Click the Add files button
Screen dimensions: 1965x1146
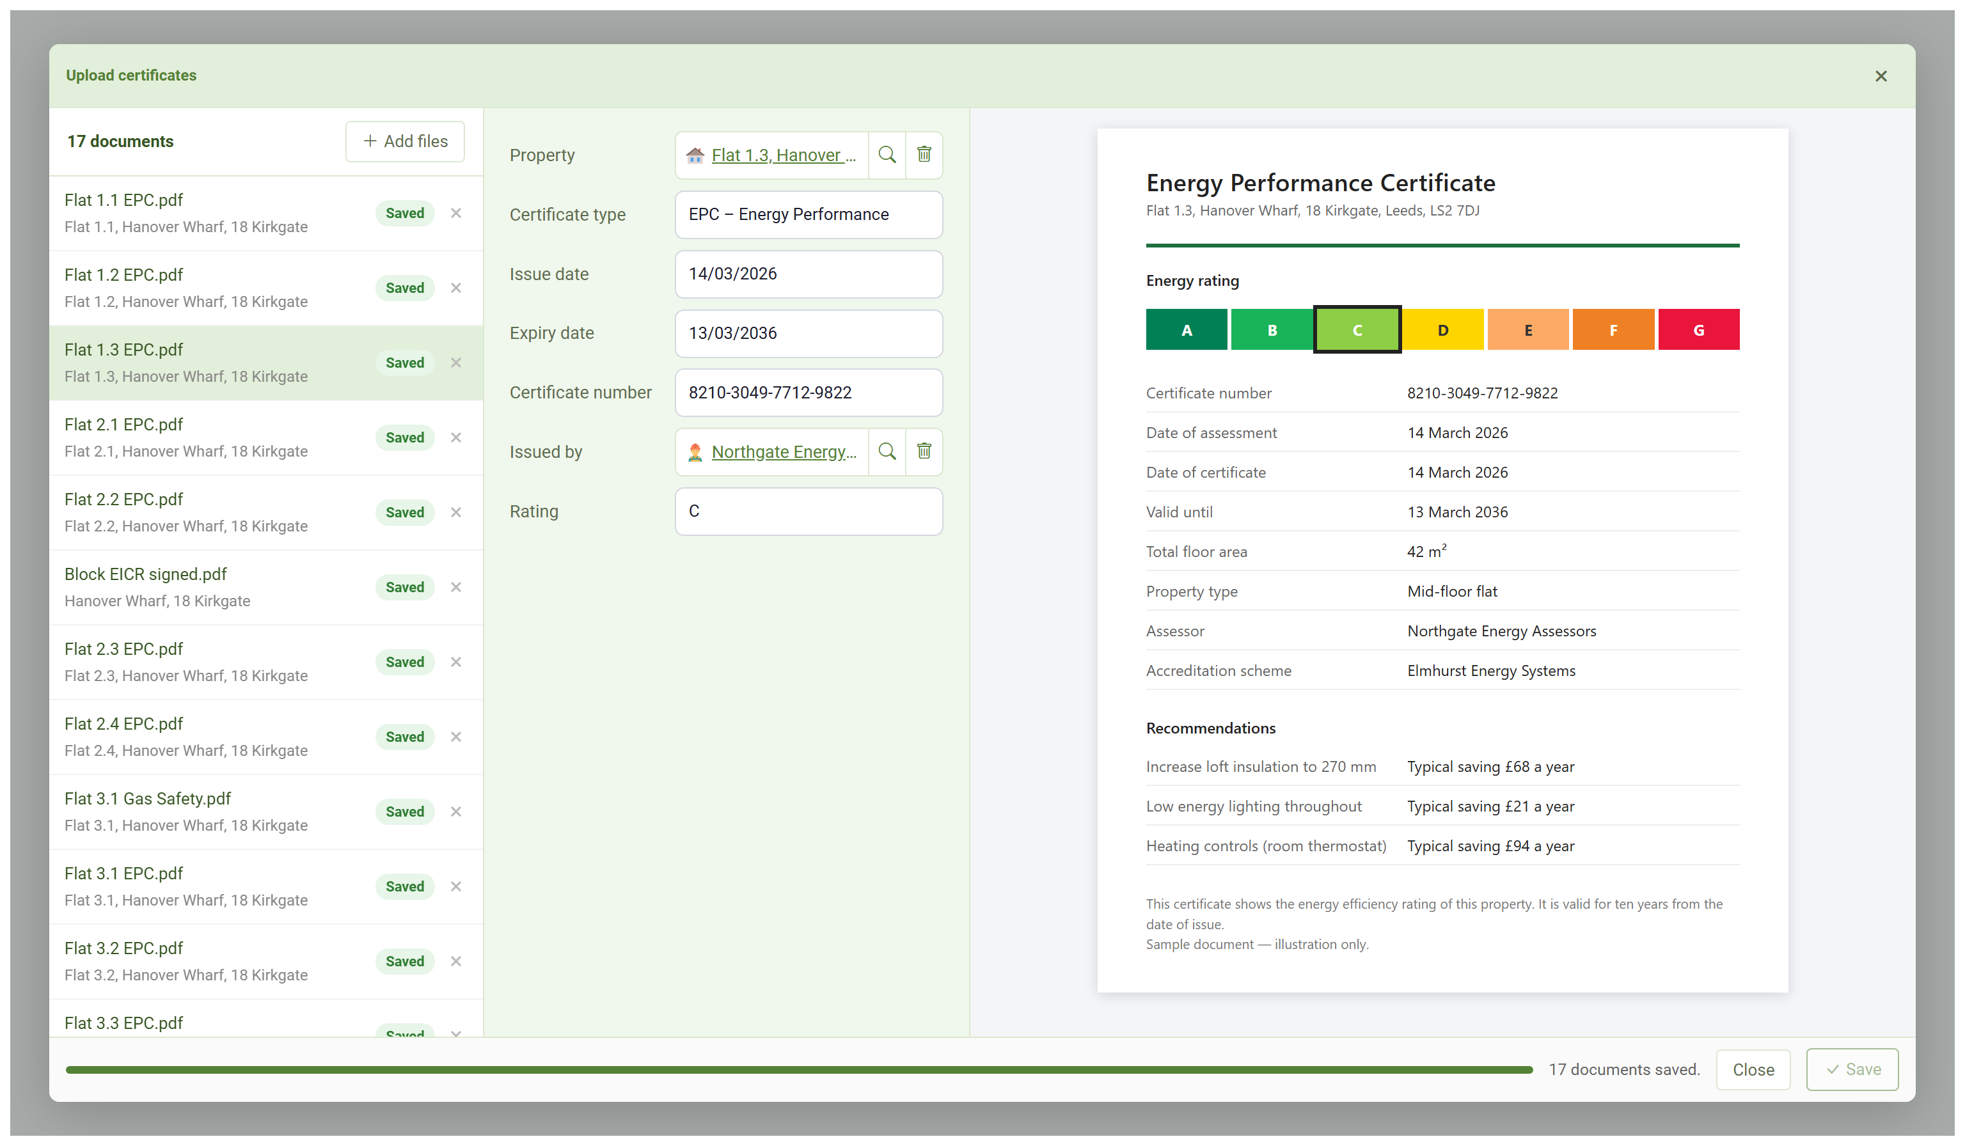pos(405,141)
